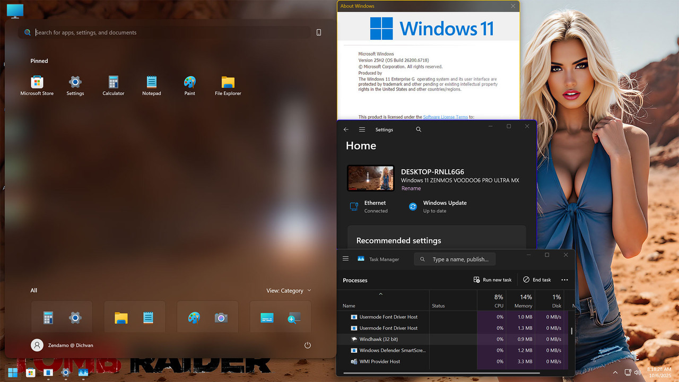Open Notepad icon in the All category group
The image size is (679, 382).
tap(149, 318)
